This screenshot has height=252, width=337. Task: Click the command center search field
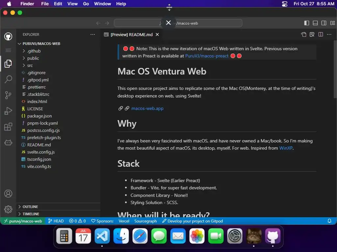click(x=178, y=23)
